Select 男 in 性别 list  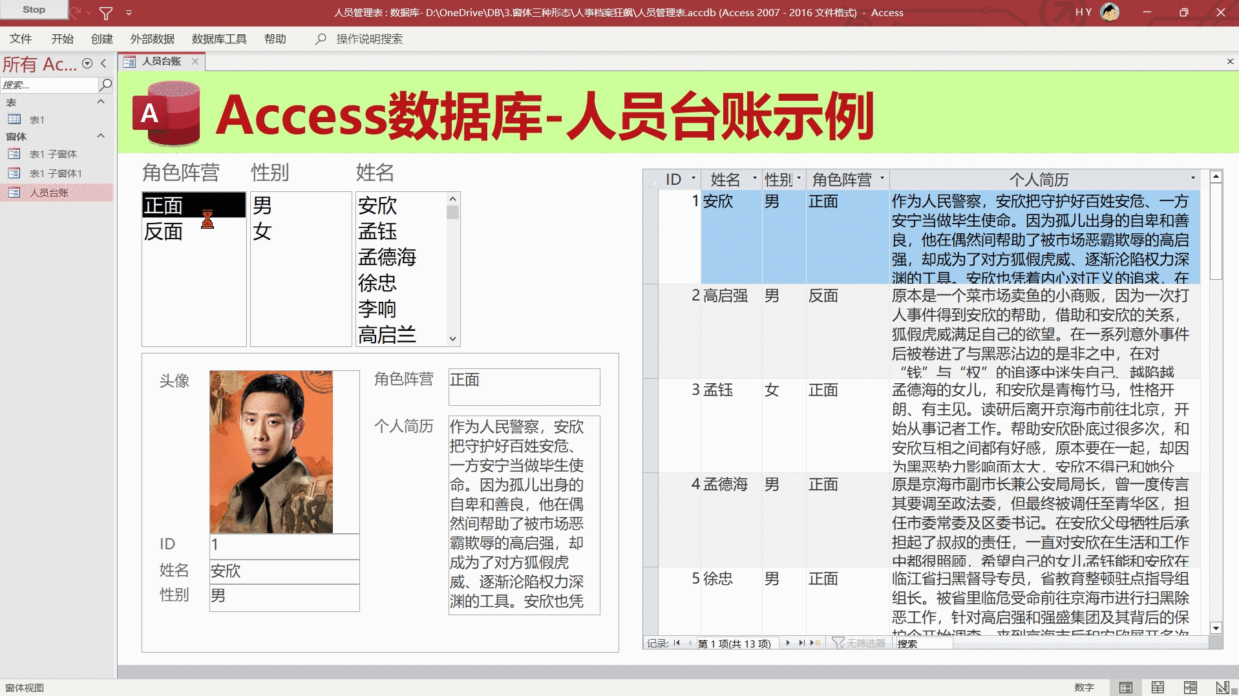301,206
